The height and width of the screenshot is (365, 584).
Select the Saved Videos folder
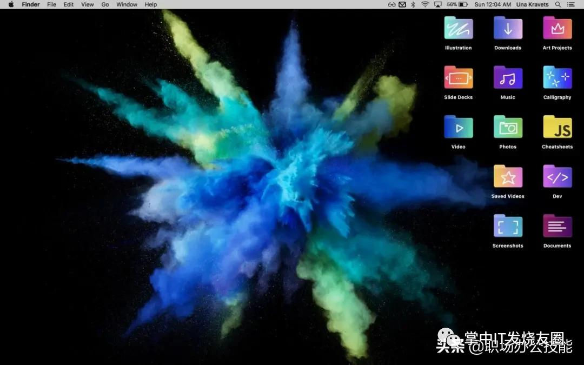click(508, 177)
